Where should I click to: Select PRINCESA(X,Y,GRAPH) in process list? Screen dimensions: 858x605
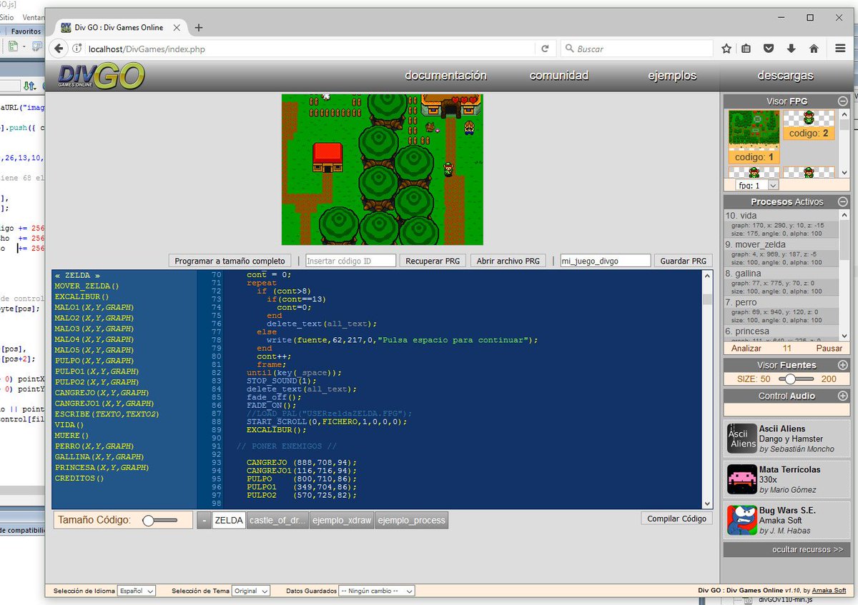click(x=102, y=467)
